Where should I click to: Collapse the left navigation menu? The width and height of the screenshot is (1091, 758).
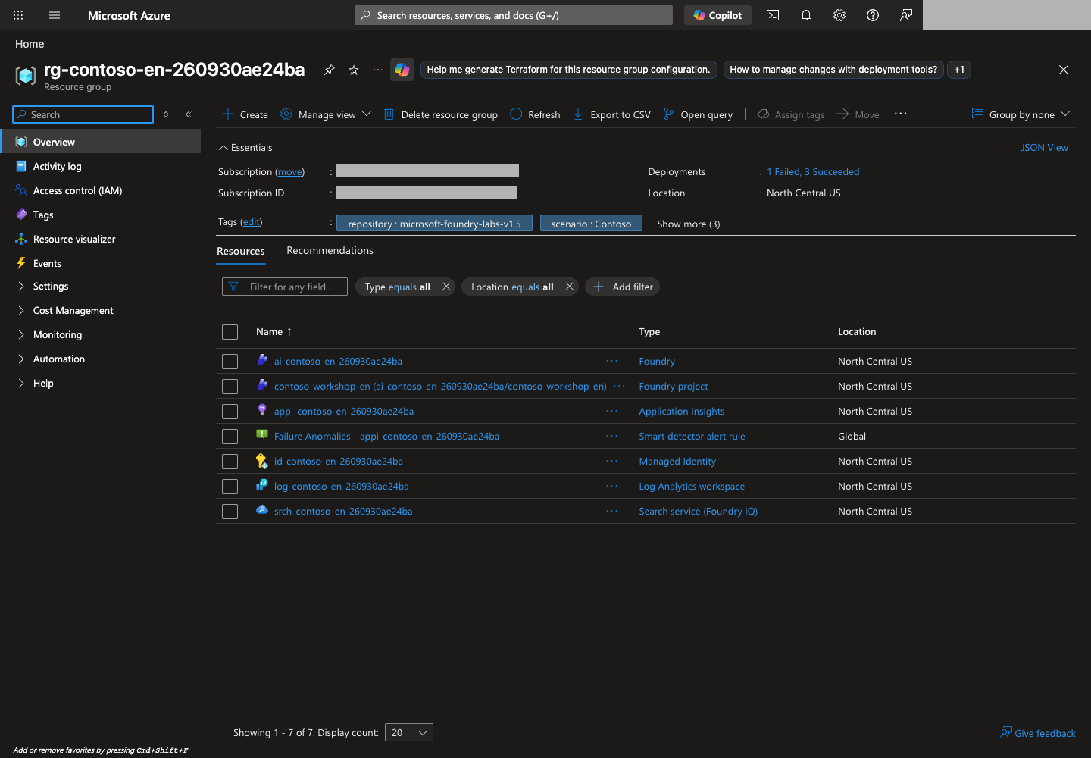coord(189,114)
